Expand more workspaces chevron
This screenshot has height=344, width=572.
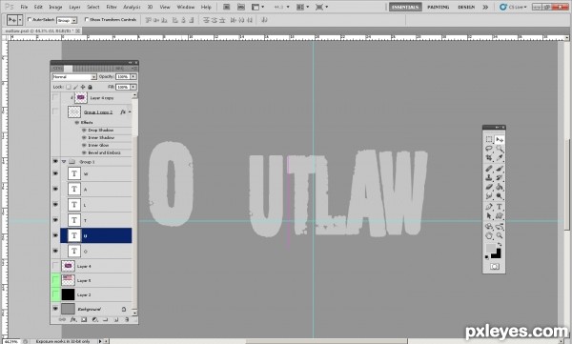[x=485, y=7]
